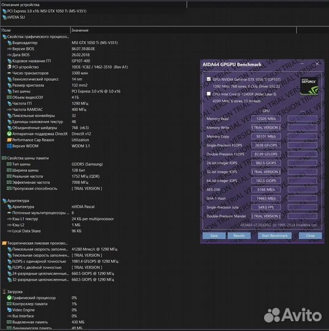Click the icon beside Пропускная способность
The height and width of the screenshot is (331, 329).
[x=9, y=189]
